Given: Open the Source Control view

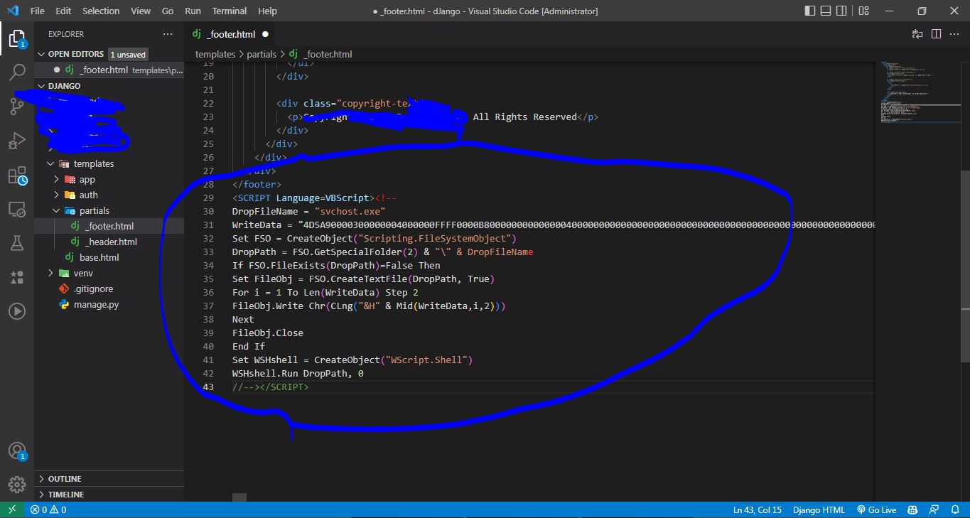Looking at the screenshot, I should click(x=17, y=107).
